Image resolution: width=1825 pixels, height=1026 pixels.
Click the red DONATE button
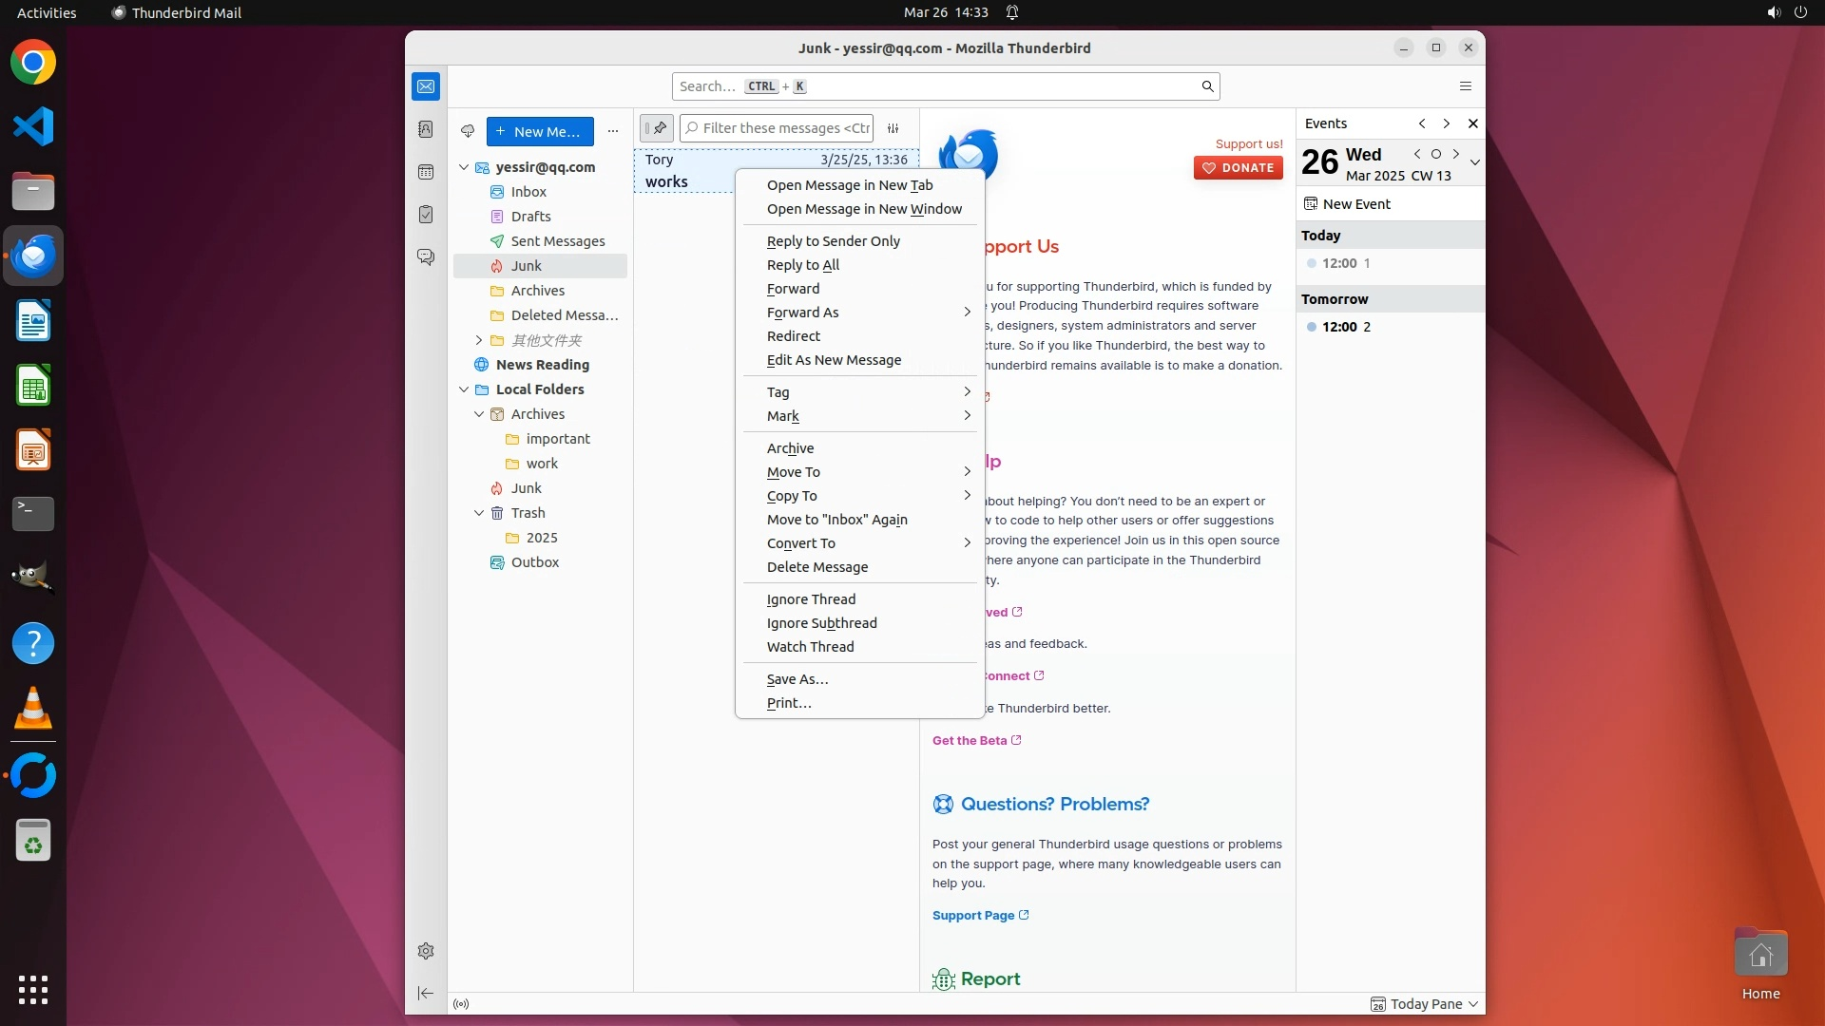point(1238,168)
